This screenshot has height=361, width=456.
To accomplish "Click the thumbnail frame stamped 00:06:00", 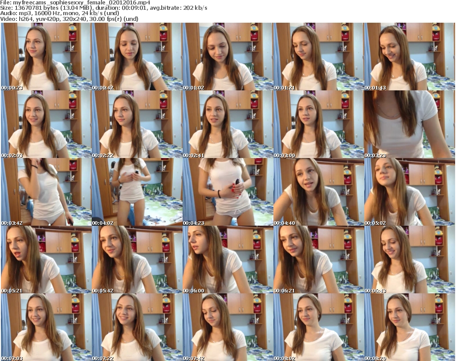I will (x=228, y=260).
